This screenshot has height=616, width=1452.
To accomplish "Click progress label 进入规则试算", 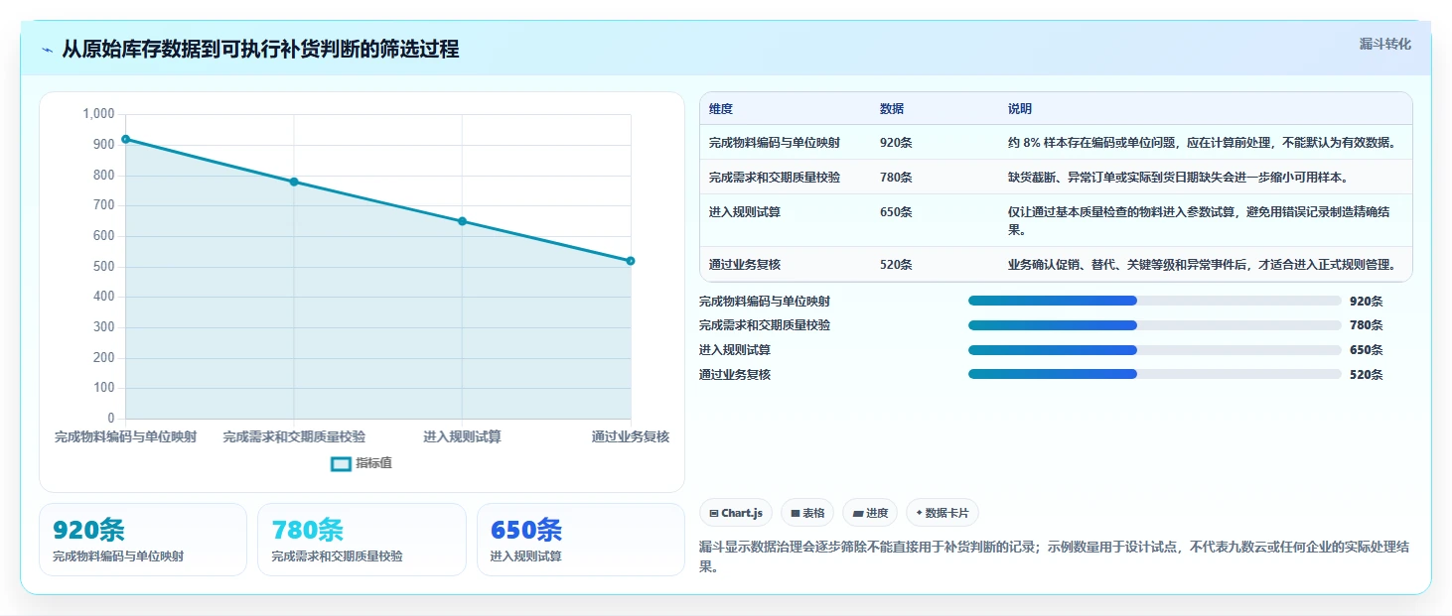I will click(735, 349).
